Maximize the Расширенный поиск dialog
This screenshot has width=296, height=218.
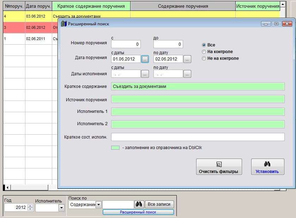(276, 24)
